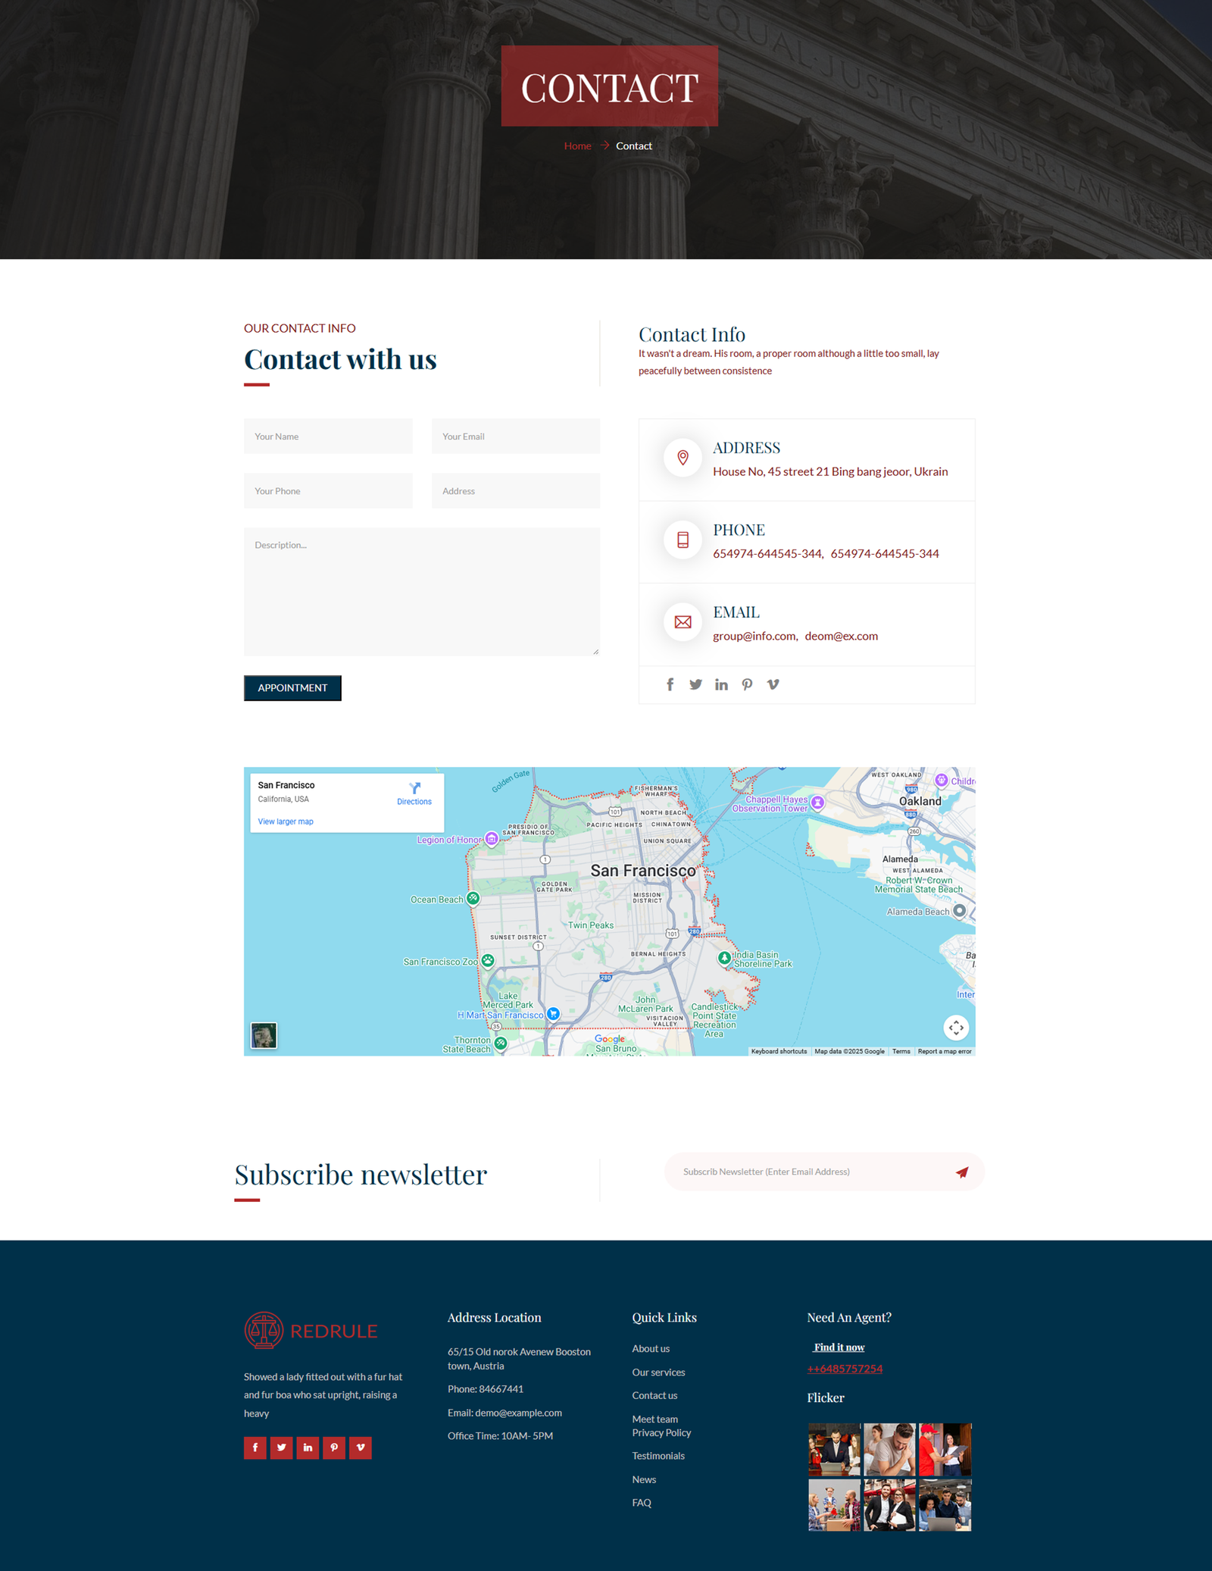Click the Find it now link
1212x1571 pixels.
pyautogui.click(x=839, y=1347)
